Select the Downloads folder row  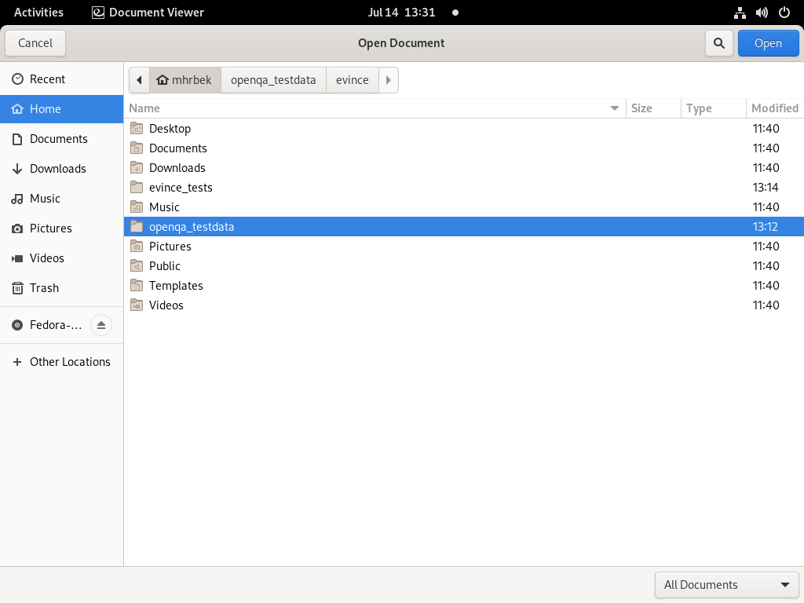coord(463,168)
